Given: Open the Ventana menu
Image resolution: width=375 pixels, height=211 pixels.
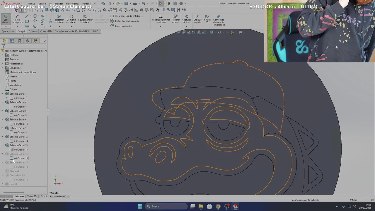Looking at the screenshot, I should [x=86, y=4].
